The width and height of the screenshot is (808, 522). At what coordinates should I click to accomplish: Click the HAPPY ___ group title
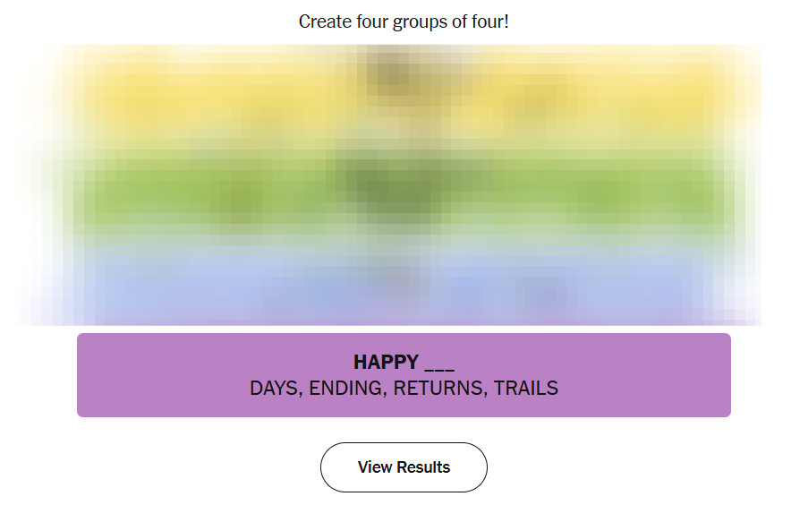click(x=404, y=363)
